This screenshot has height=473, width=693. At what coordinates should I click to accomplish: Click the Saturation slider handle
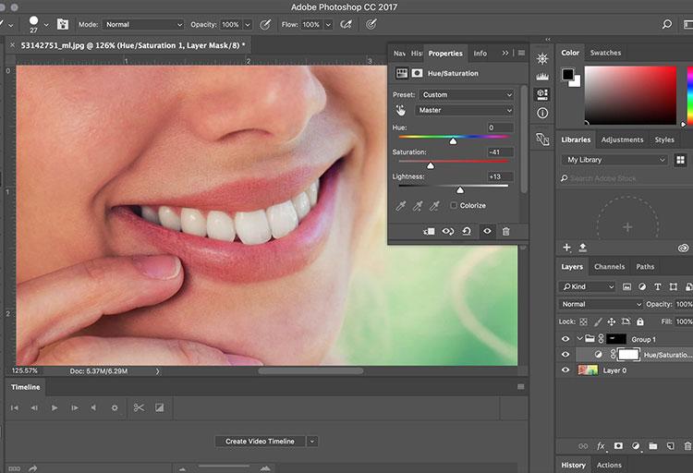[x=430, y=165]
